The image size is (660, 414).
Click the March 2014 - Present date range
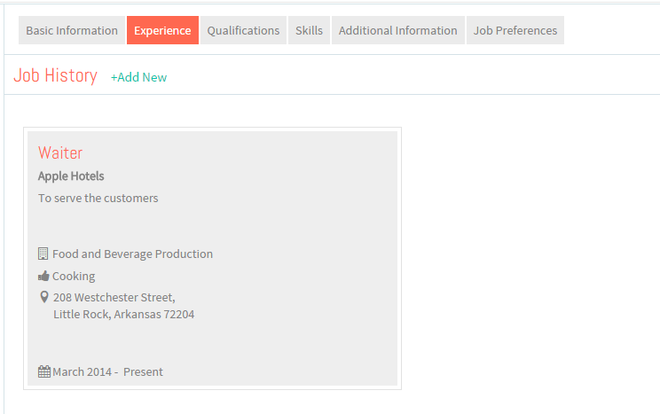pos(107,372)
